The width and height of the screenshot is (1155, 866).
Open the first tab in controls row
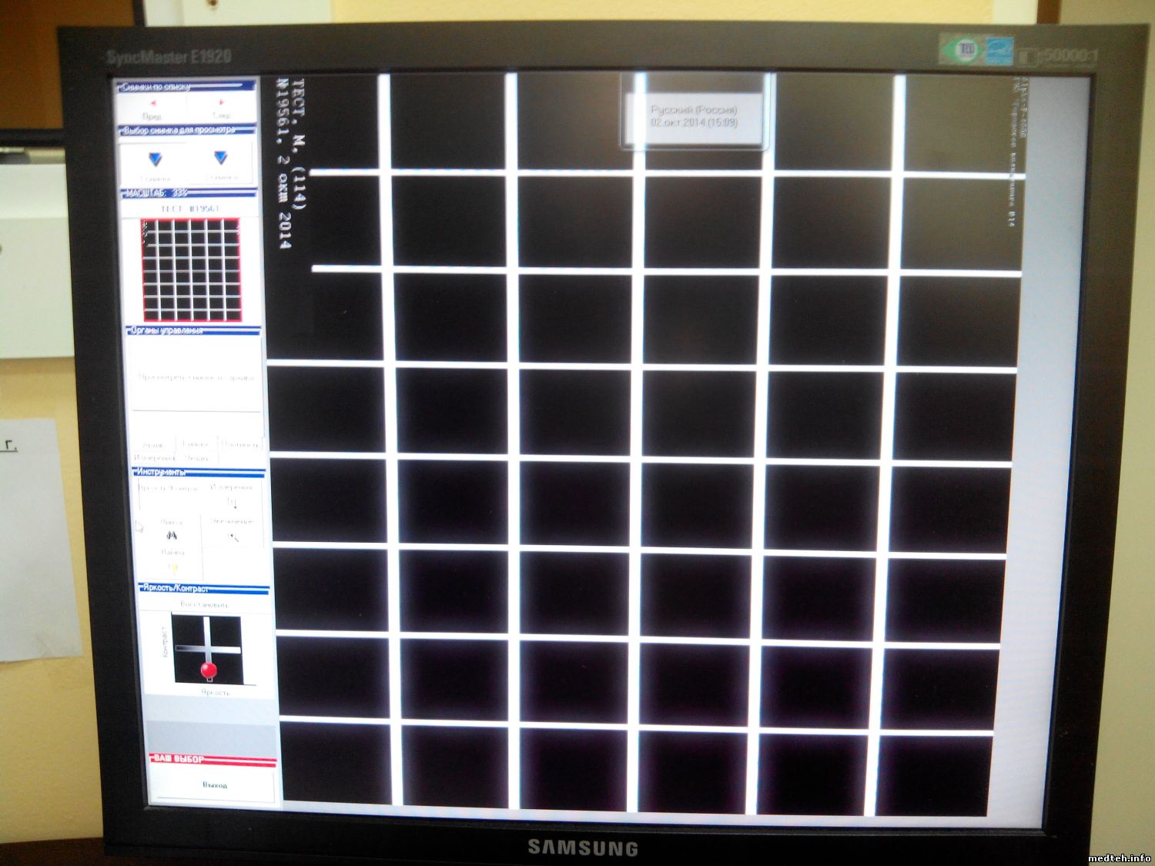tap(153, 445)
